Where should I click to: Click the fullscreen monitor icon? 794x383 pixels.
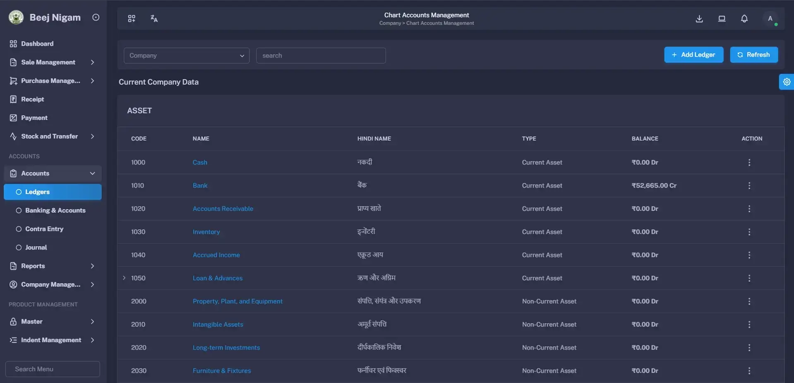(722, 19)
